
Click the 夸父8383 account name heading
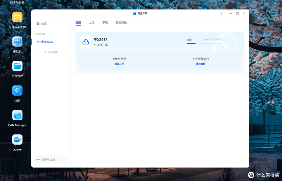pyautogui.click(x=100, y=39)
